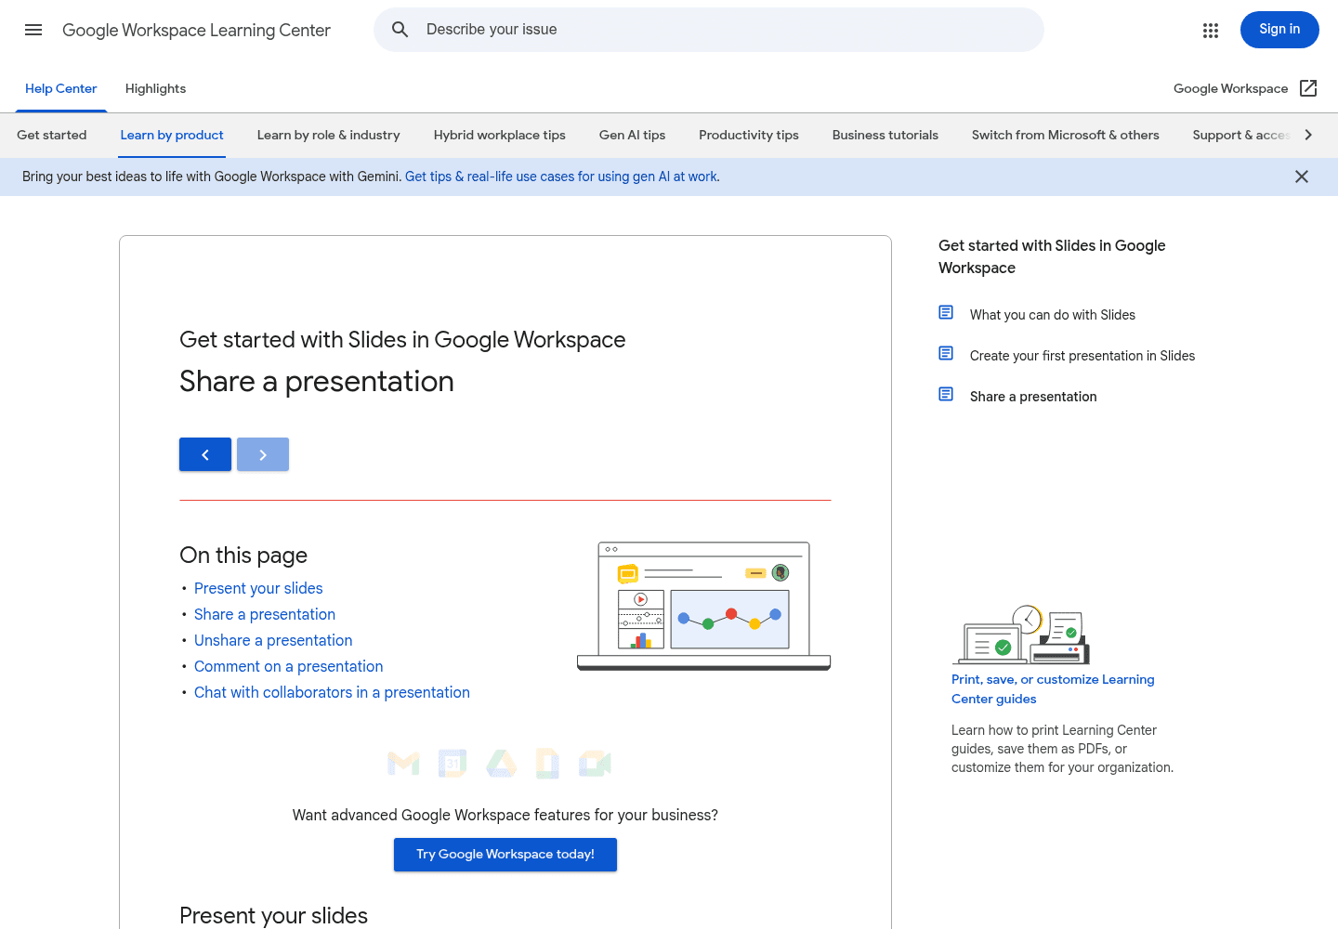Jump to Present your slides section
Viewport: 1338px width, 929px height.
(258, 588)
